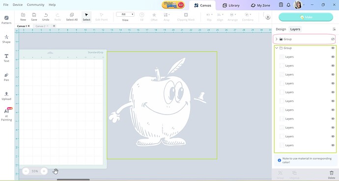Undo the last action

pos(46,17)
